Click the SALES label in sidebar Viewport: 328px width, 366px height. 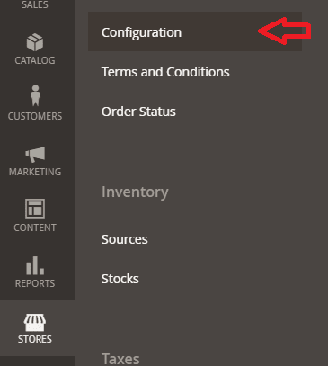click(x=35, y=4)
